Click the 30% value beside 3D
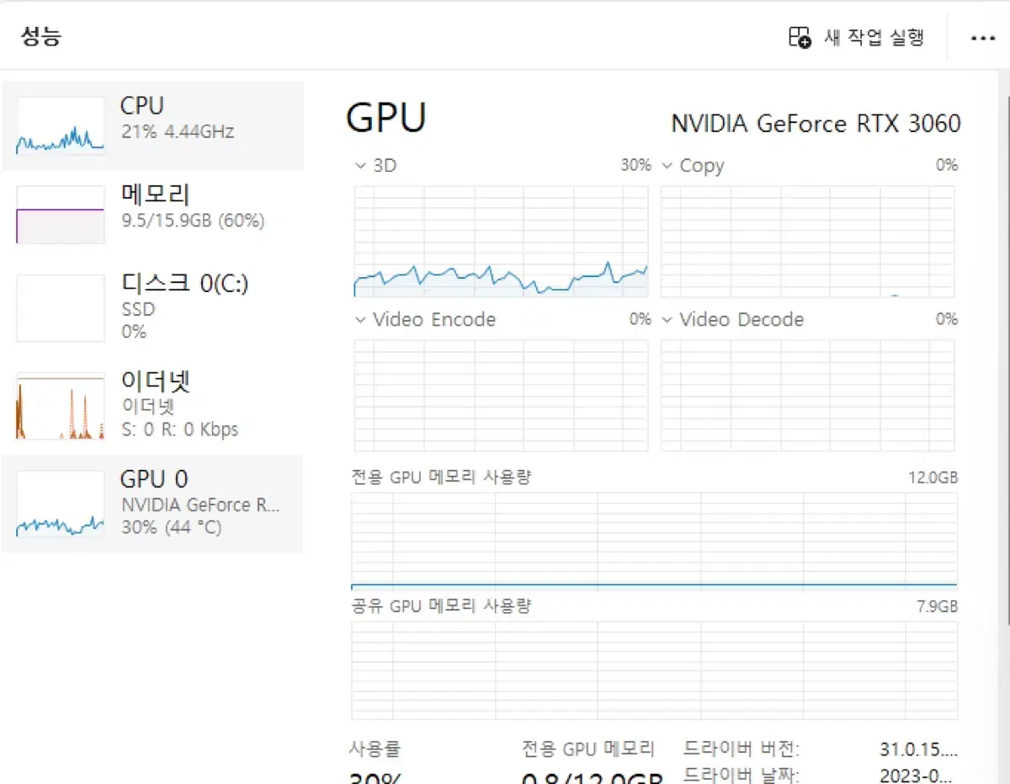The image size is (1010, 784). tap(635, 166)
